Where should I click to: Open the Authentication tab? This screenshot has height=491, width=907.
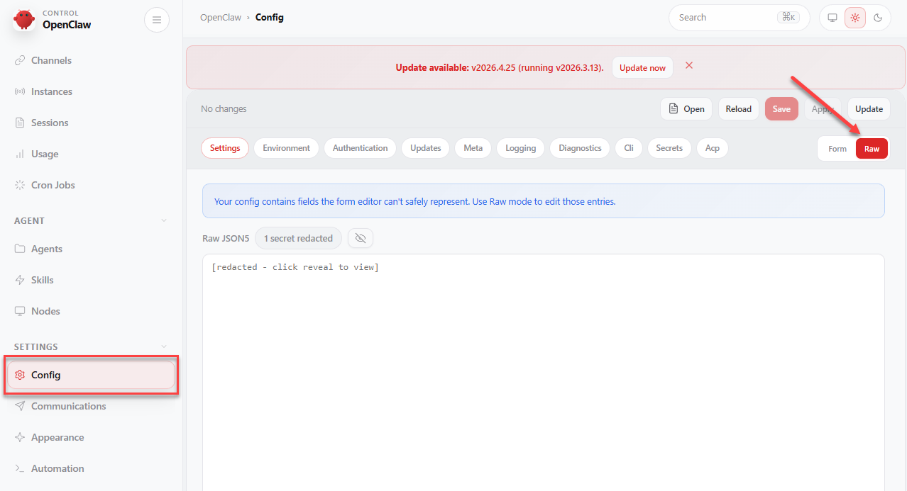tap(361, 148)
